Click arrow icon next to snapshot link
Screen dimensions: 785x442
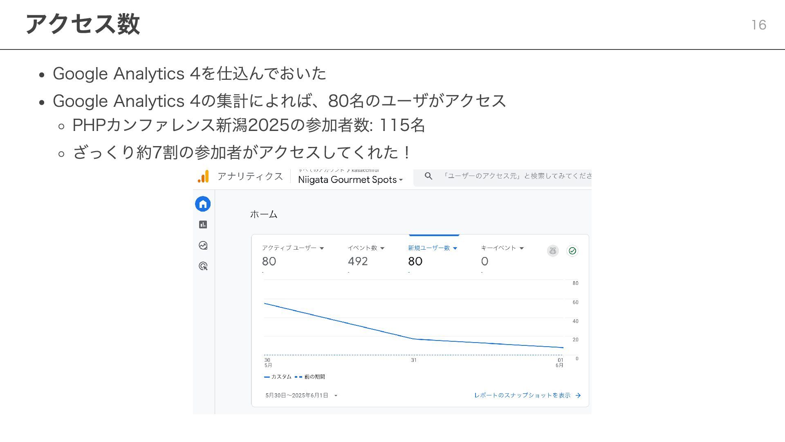pyautogui.click(x=578, y=395)
